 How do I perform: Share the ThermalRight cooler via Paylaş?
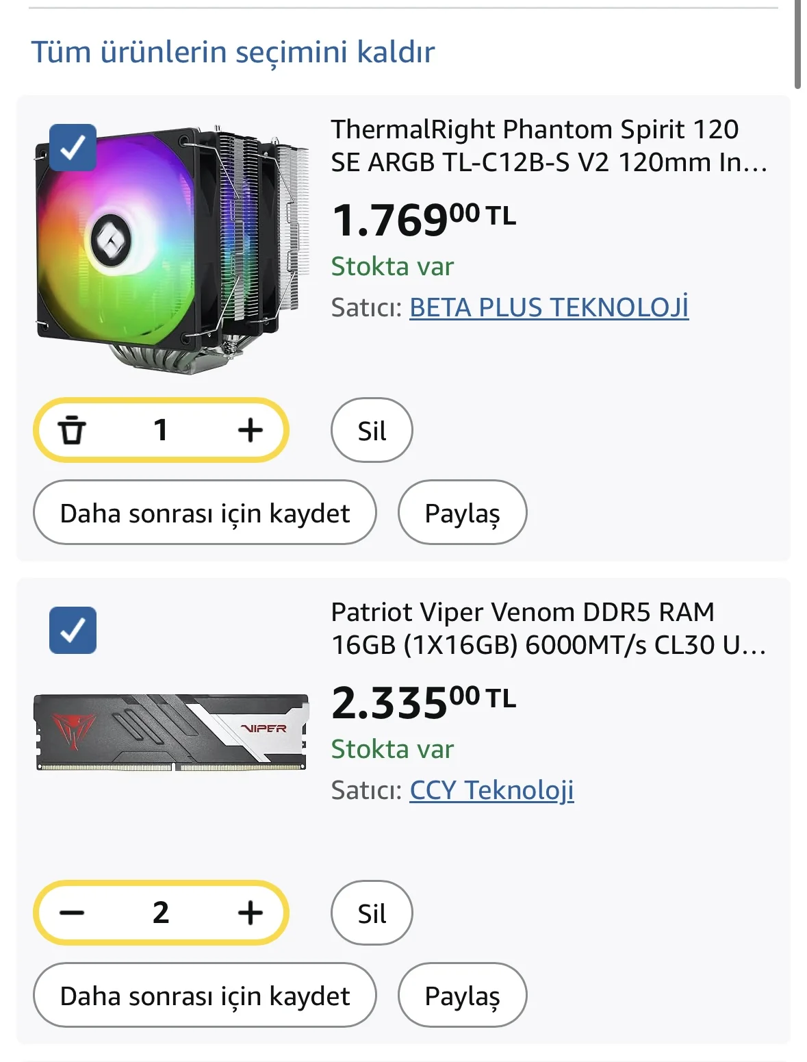click(x=462, y=513)
